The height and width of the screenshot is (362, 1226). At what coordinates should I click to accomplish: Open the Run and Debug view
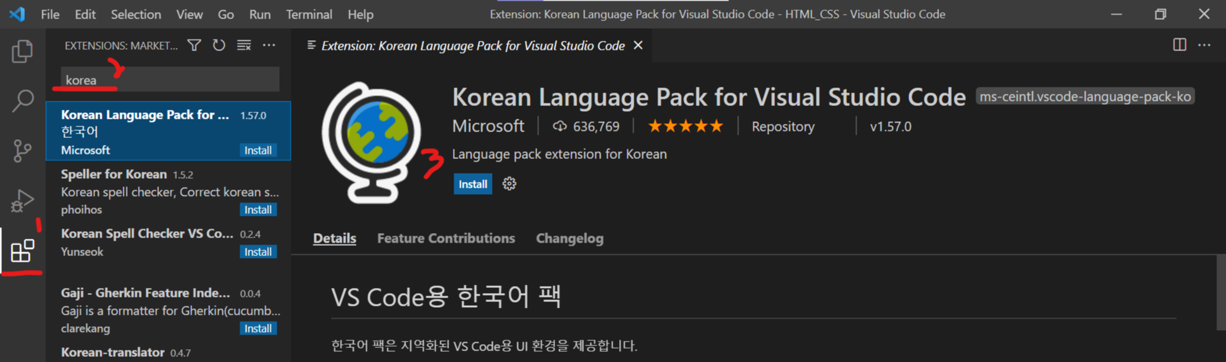tap(22, 200)
